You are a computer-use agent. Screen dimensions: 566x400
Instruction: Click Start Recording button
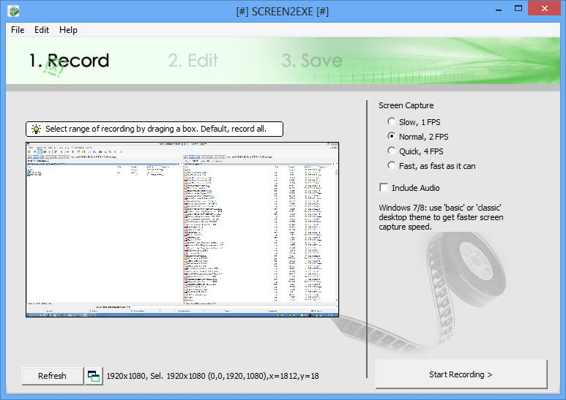(x=461, y=374)
